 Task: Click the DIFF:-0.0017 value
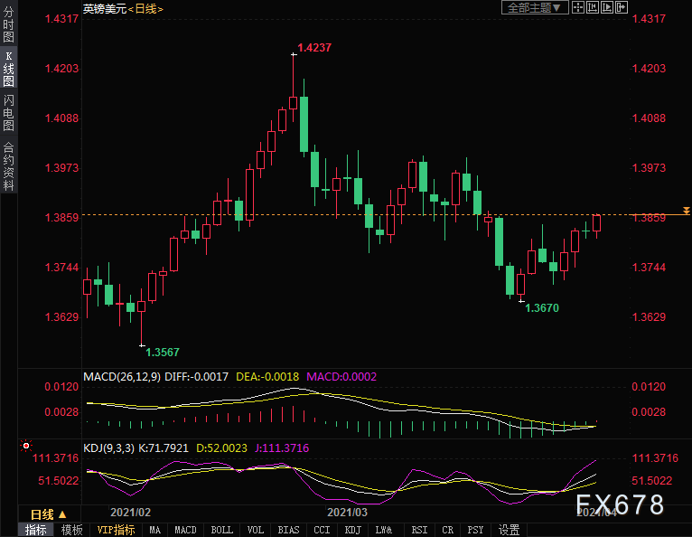click(x=196, y=377)
